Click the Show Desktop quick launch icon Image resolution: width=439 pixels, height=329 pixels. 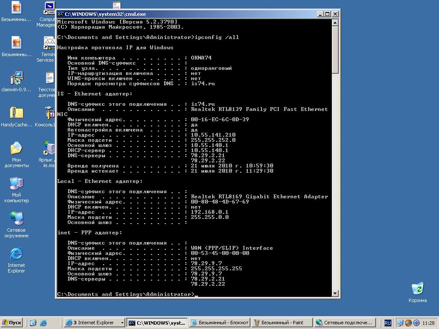click(x=33, y=323)
